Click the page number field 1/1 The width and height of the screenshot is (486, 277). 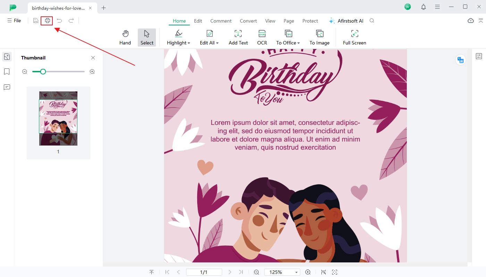(x=204, y=272)
